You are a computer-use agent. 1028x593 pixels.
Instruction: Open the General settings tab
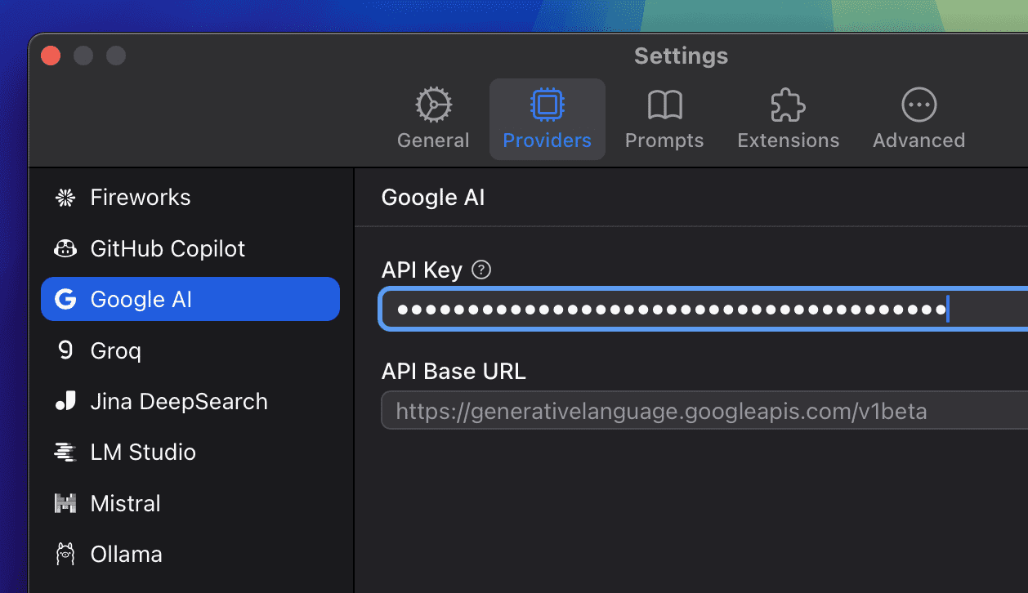pyautogui.click(x=433, y=119)
